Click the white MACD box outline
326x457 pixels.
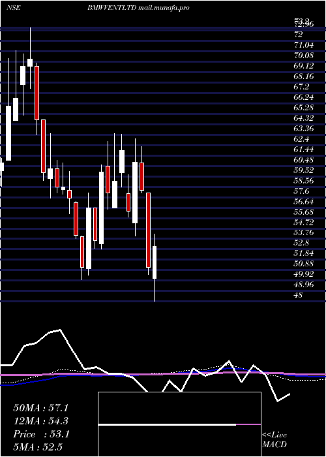click(x=179, y=424)
